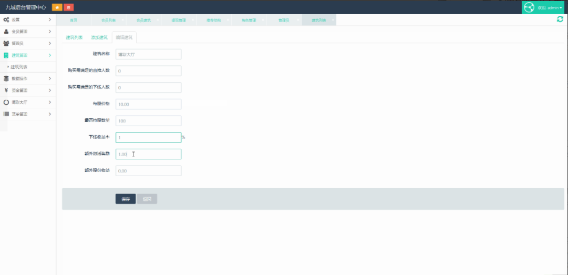Open the 添加建筑 sub-tab
This screenshot has height=275, width=568.
[x=99, y=37]
